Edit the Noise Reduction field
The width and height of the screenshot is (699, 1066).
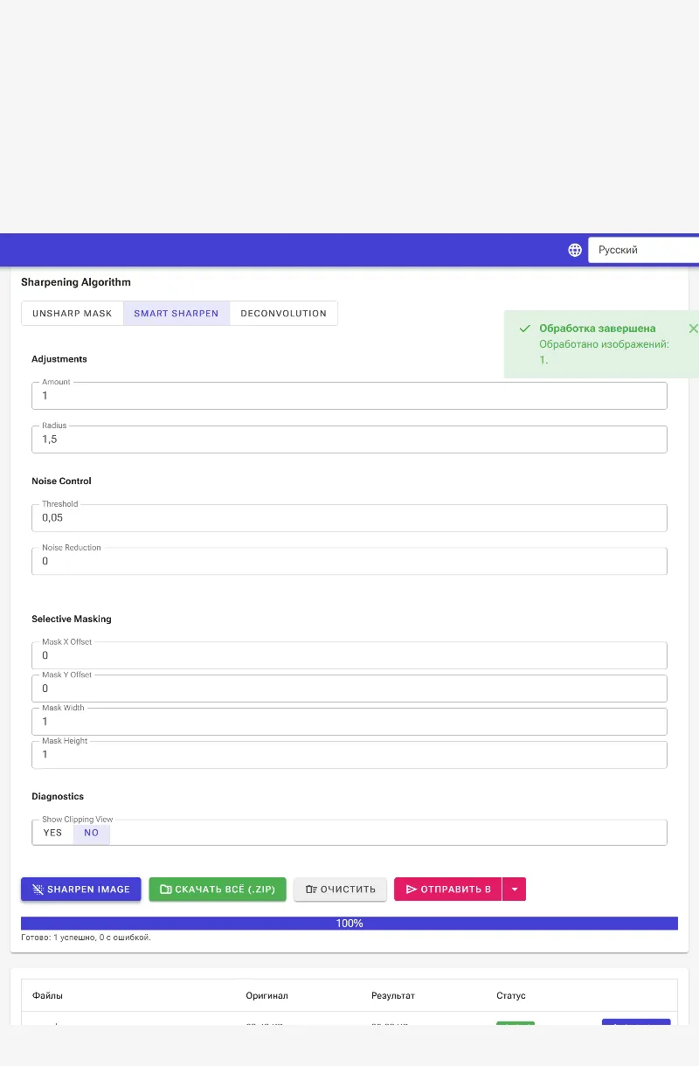pos(349,561)
